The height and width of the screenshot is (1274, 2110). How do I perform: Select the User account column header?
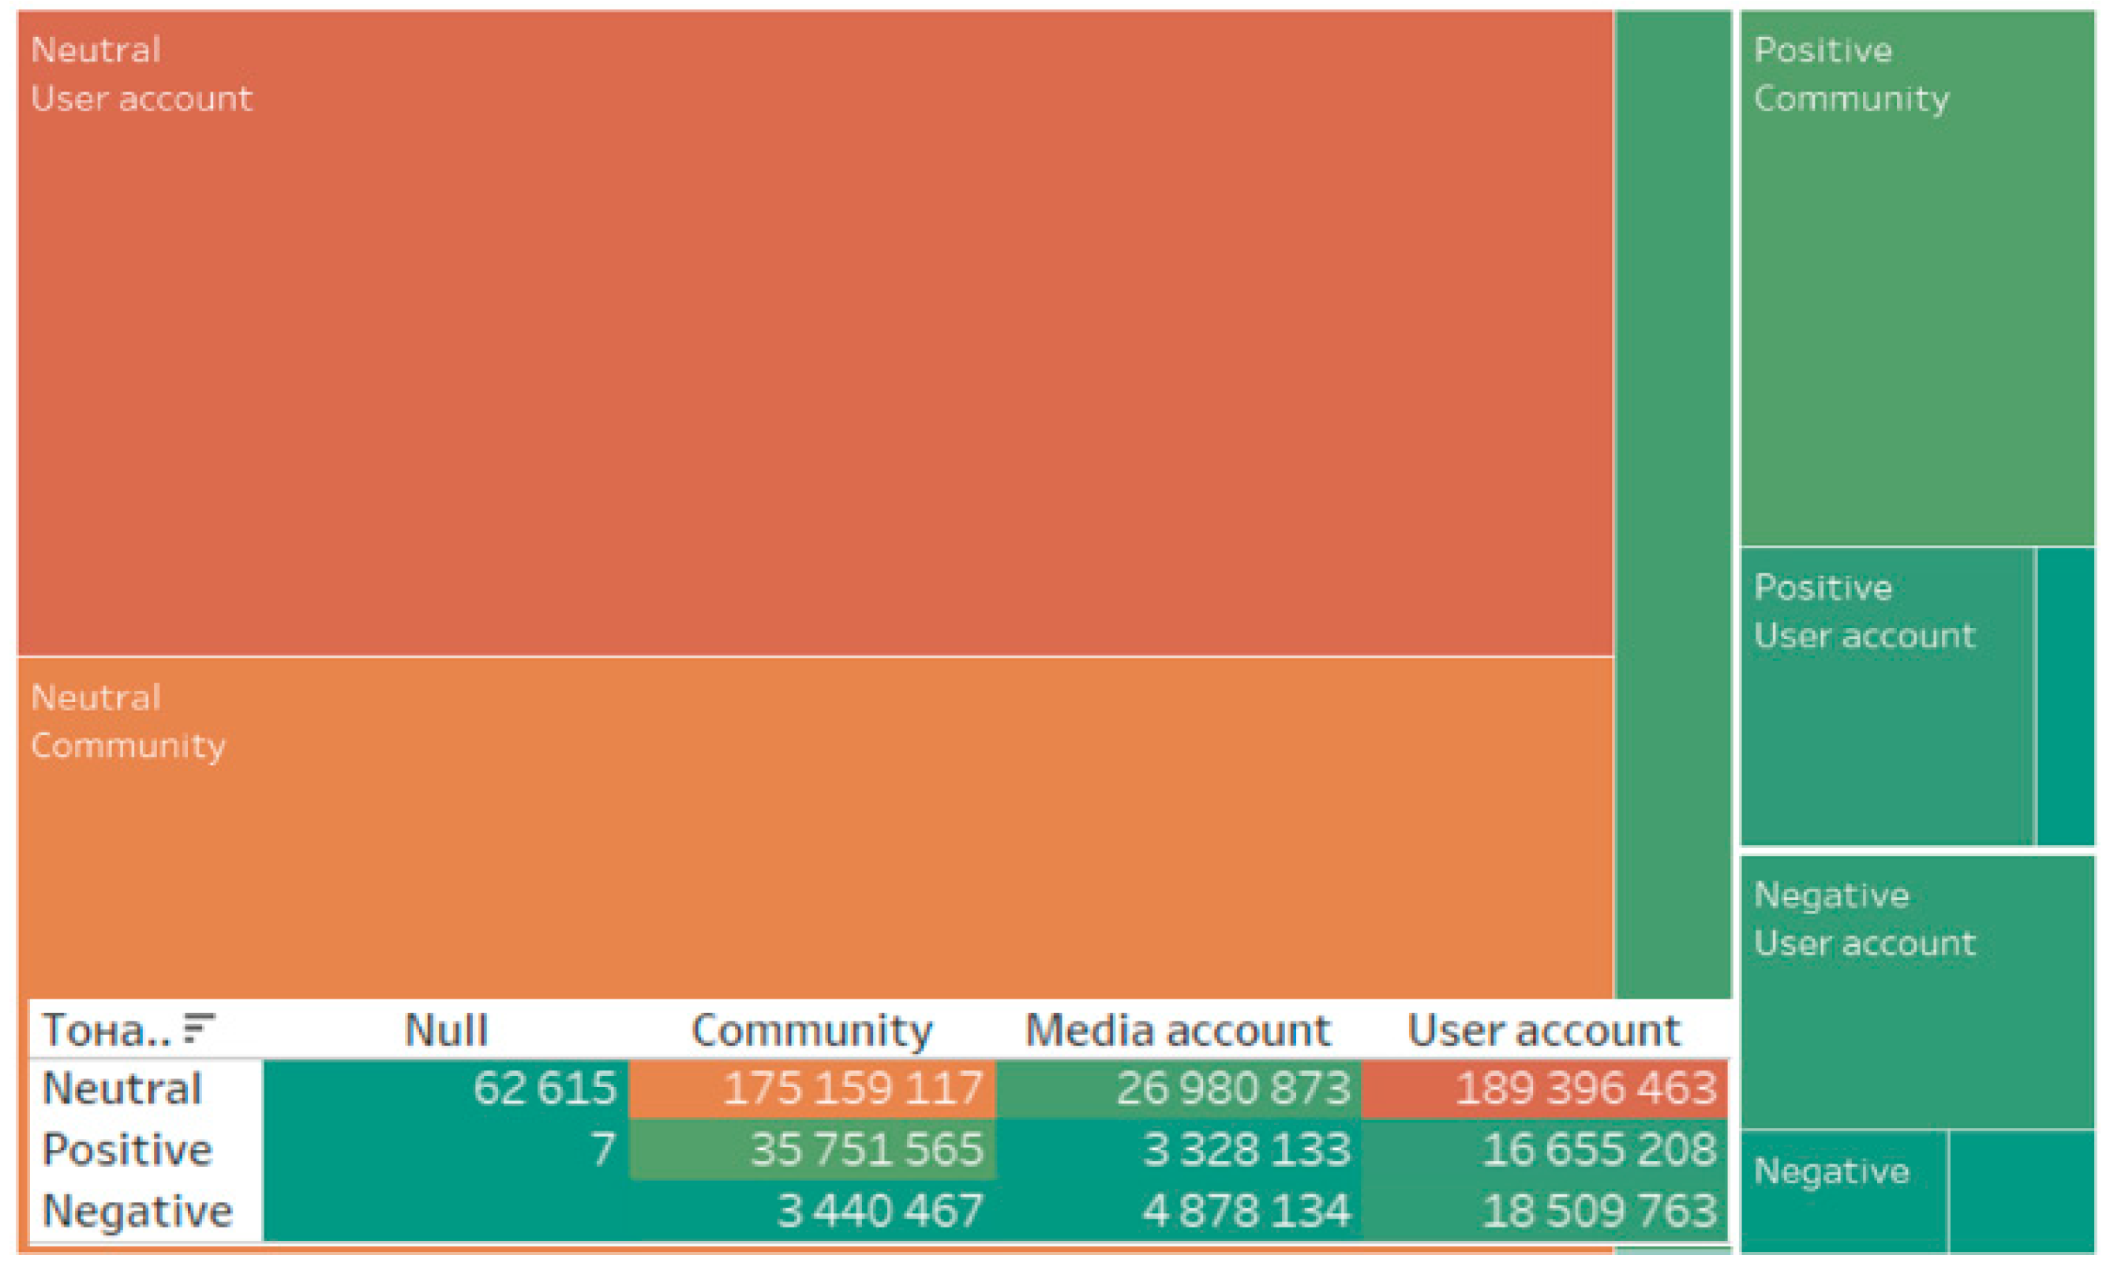[x=1544, y=1029]
